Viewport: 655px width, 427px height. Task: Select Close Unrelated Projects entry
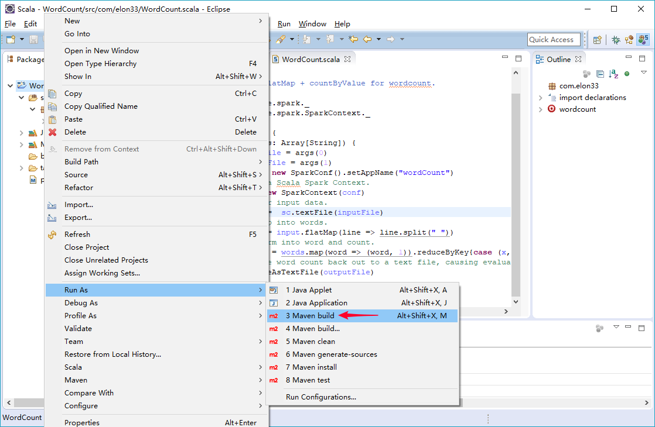[156, 260]
